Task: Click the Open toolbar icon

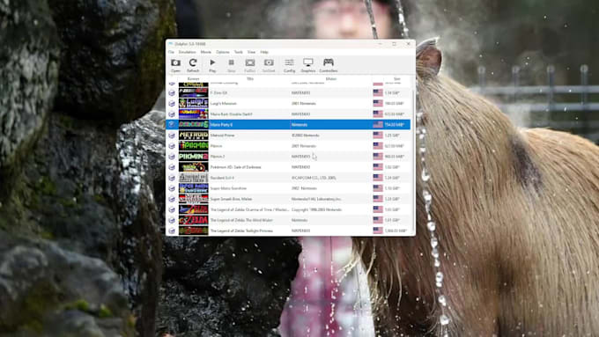Action: click(175, 65)
